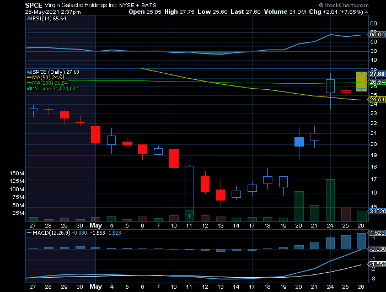Click the red May 10 candlestick

(174, 159)
